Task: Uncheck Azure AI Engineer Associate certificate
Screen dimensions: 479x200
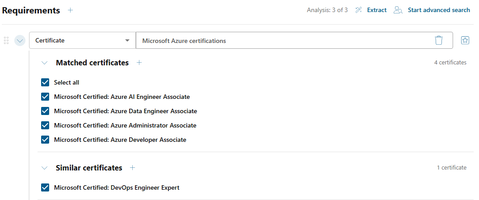Action: coord(45,97)
